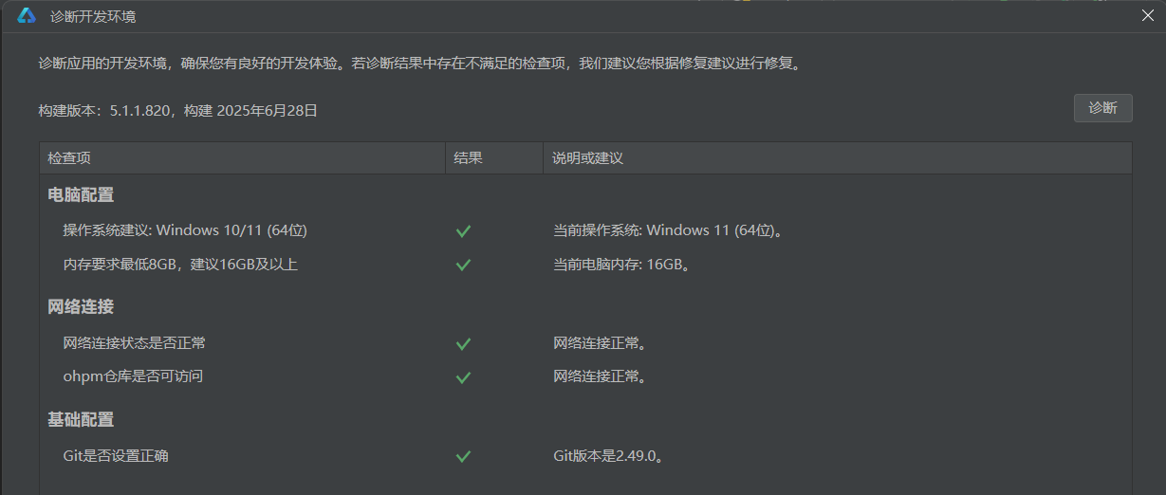
Task: Click the checkmark beside 网络连接状态是否正常
Action: click(x=463, y=343)
